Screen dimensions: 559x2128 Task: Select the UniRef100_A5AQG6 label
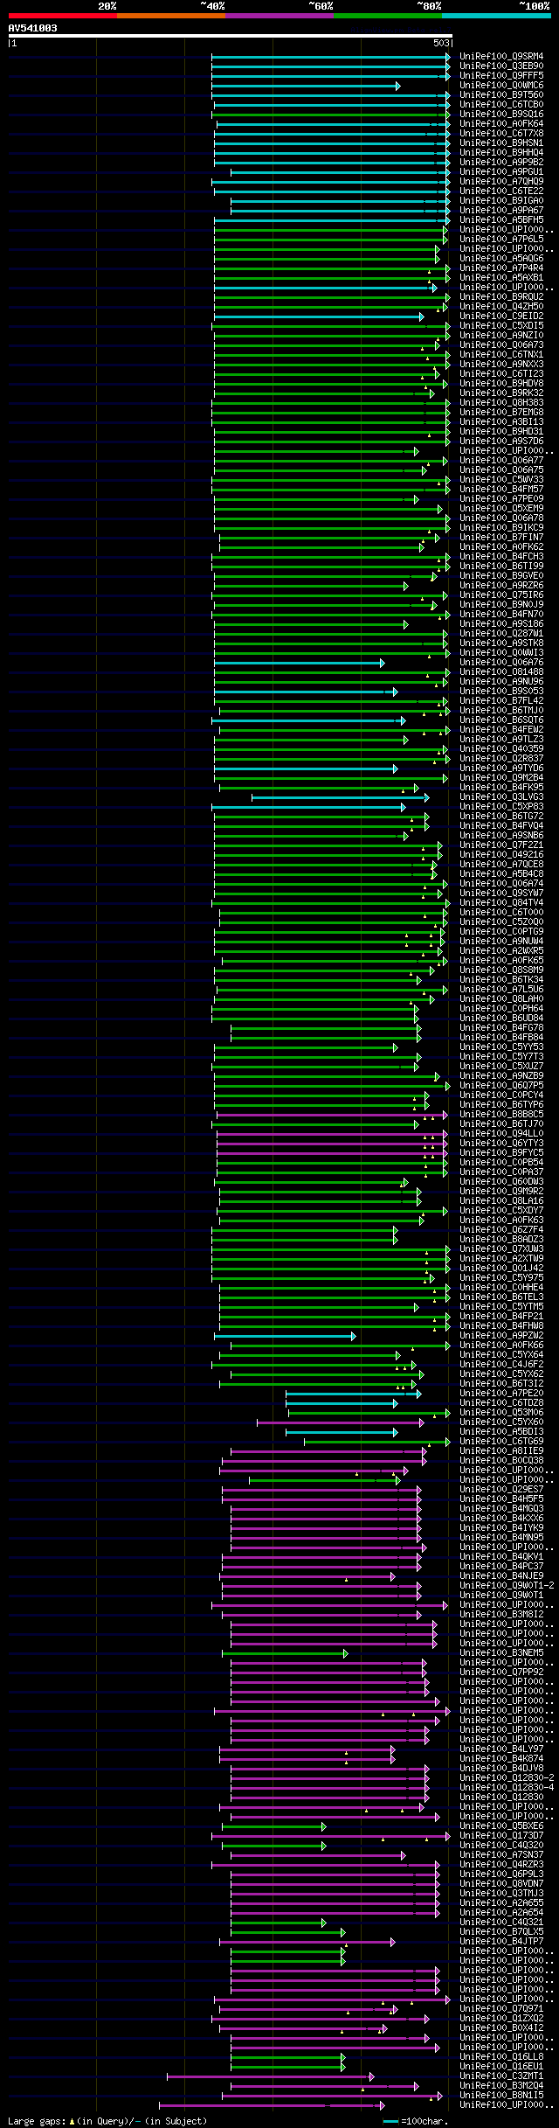point(501,259)
